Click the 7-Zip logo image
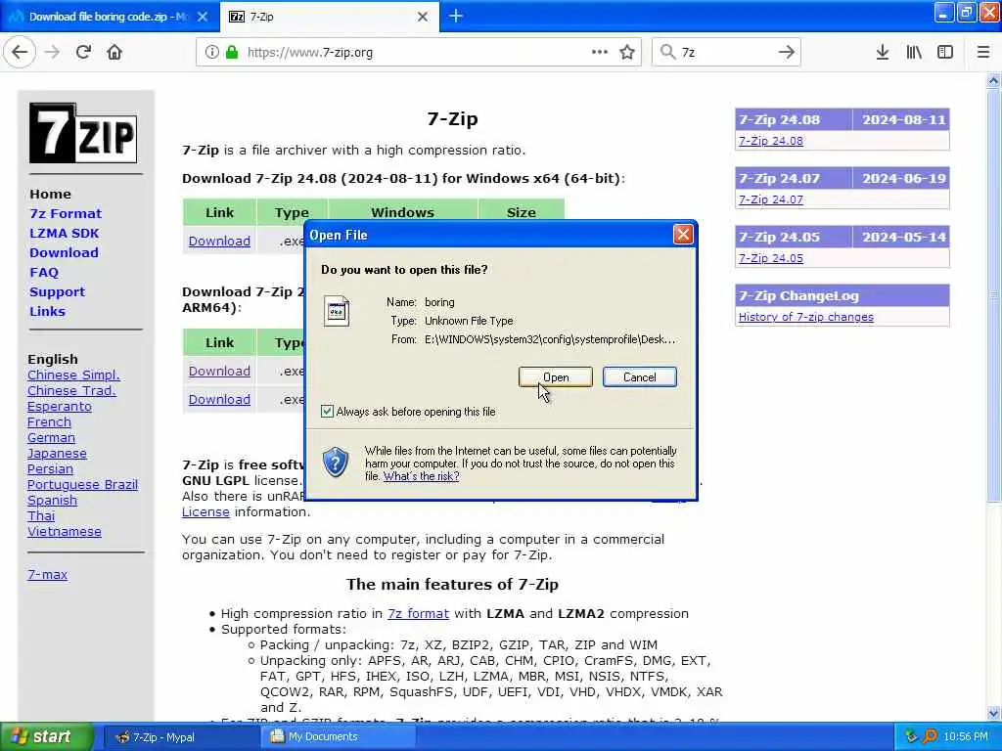The width and height of the screenshot is (1002, 751). tap(83, 133)
